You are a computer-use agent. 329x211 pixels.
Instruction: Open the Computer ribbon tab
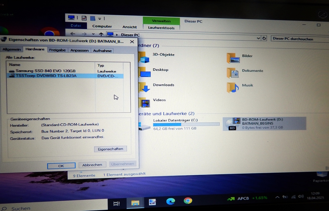coord(102,26)
